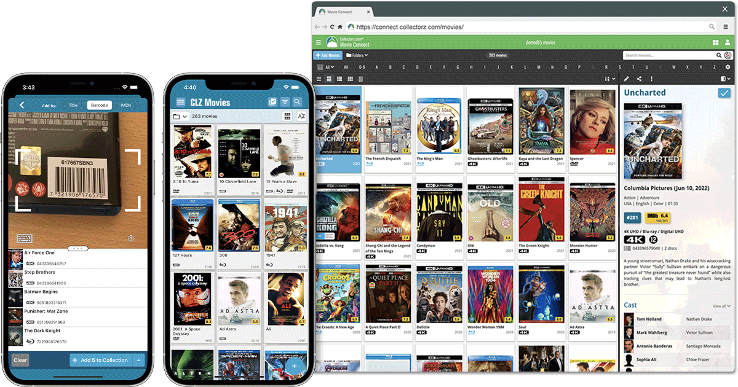Open panel layout dropdown at toolbar right end
Viewport: 738px width, 387px height.
(x=726, y=79)
